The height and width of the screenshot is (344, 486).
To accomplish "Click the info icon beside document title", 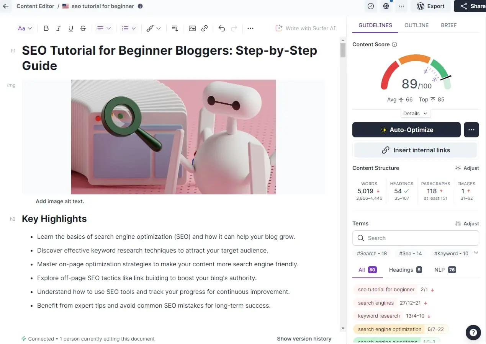I will 140,6.
